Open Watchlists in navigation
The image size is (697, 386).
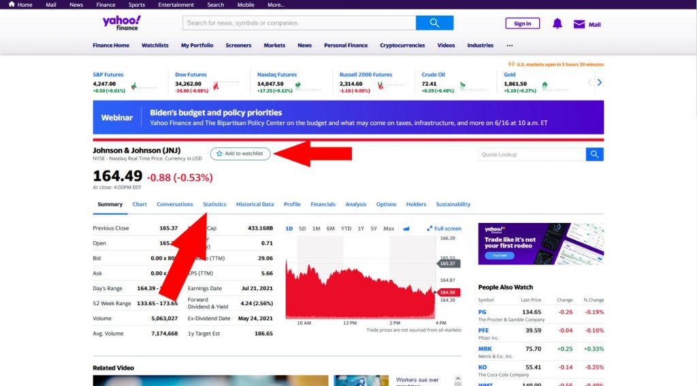click(x=155, y=46)
